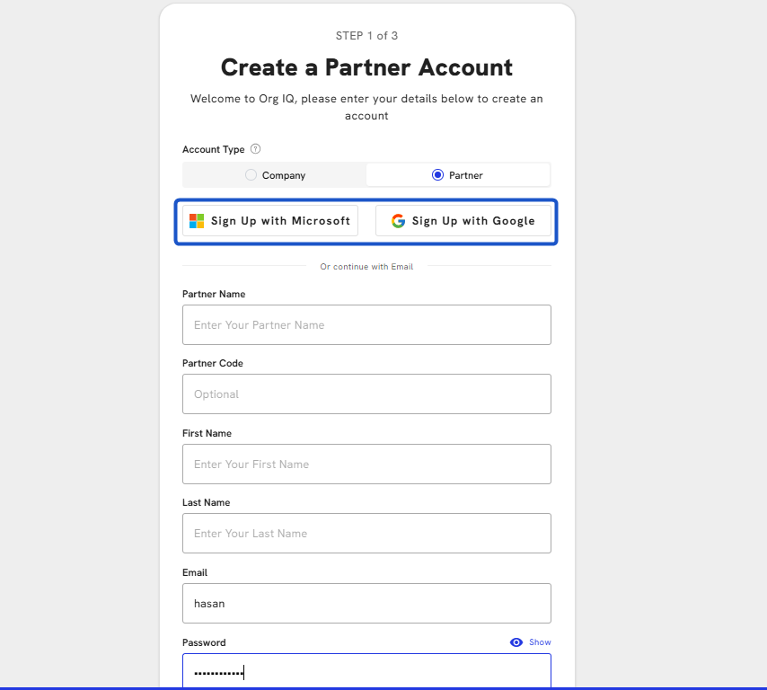Viewport: 767px width, 690px height.
Task: Click the eye icon beside Show
Action: (516, 642)
